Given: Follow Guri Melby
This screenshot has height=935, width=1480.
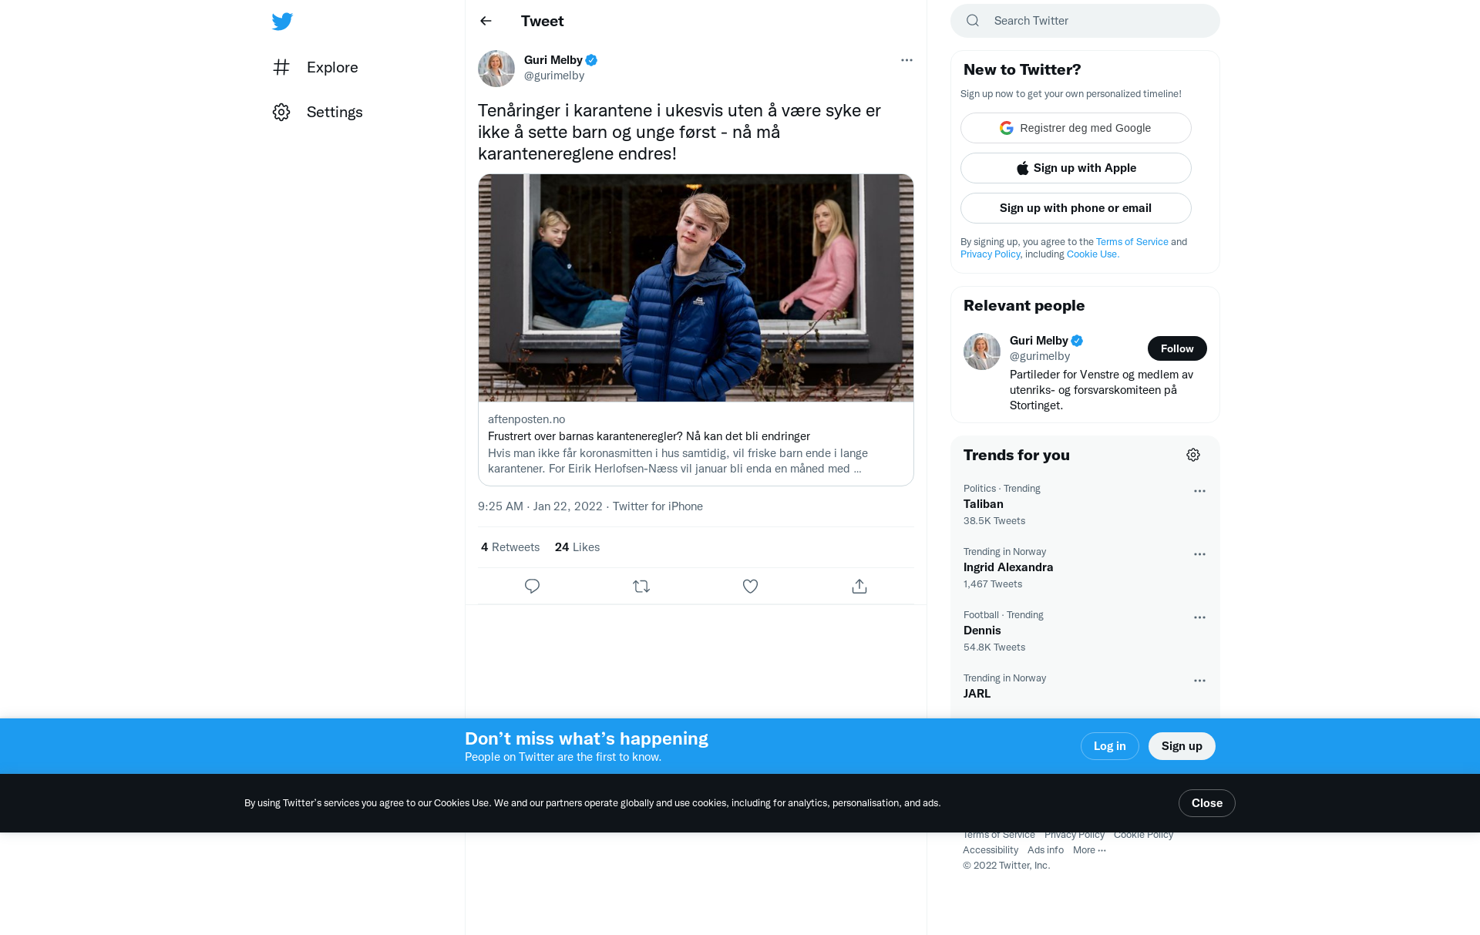Looking at the screenshot, I should tap(1177, 348).
